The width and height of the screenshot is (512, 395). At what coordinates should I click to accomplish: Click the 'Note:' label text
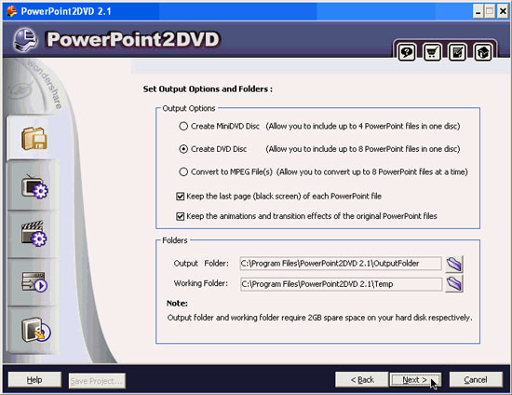tap(177, 304)
